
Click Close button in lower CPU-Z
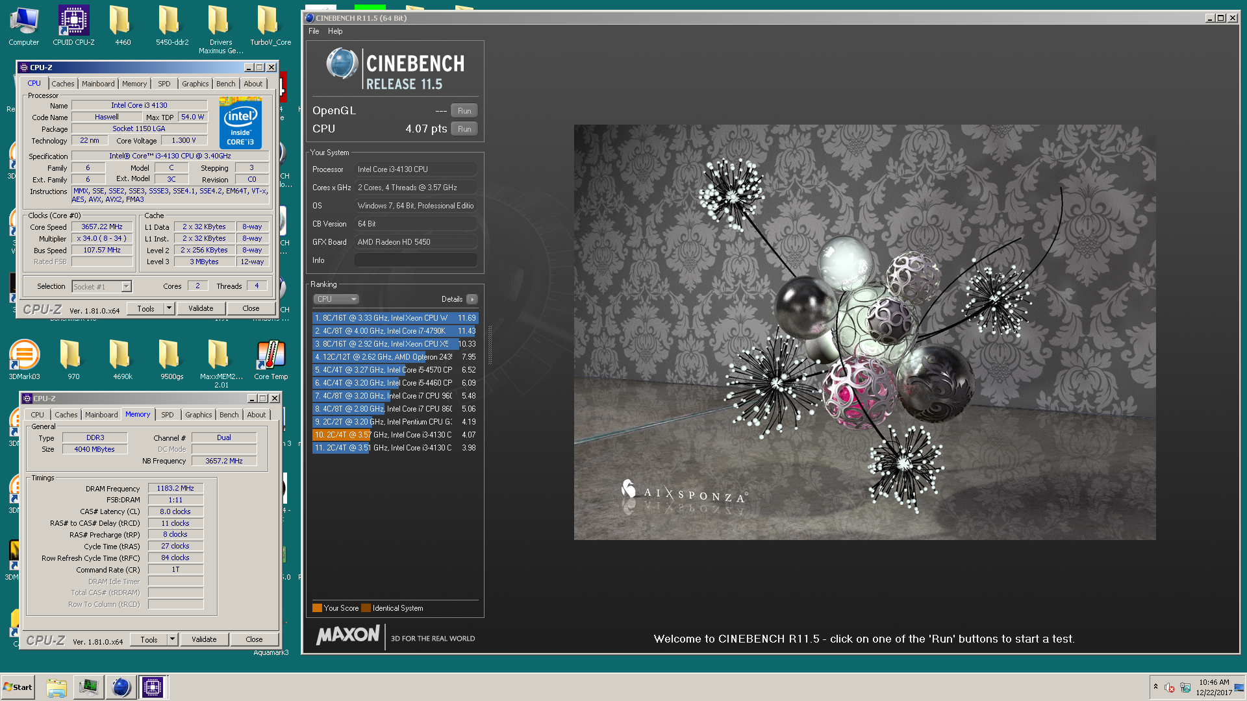coord(254,639)
